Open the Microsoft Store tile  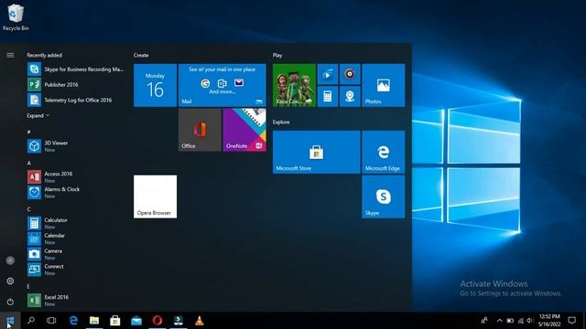[x=317, y=152]
